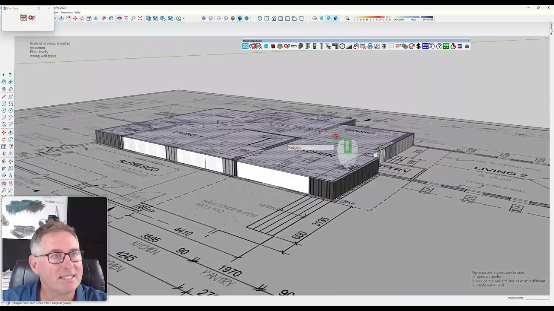This screenshot has height=311, width=554.
Task: Click the dark grid icon in PlusDesignBuild
Action: pyautogui.click(x=384, y=46)
